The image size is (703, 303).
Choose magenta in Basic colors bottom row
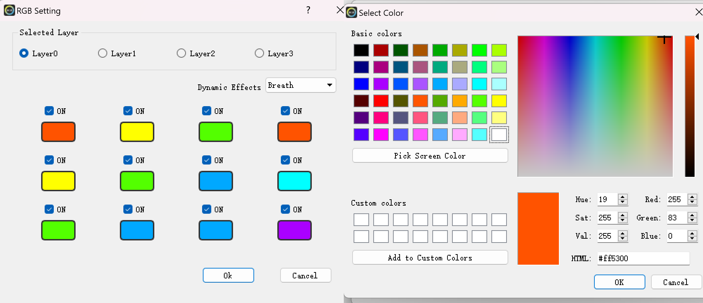[x=381, y=135]
